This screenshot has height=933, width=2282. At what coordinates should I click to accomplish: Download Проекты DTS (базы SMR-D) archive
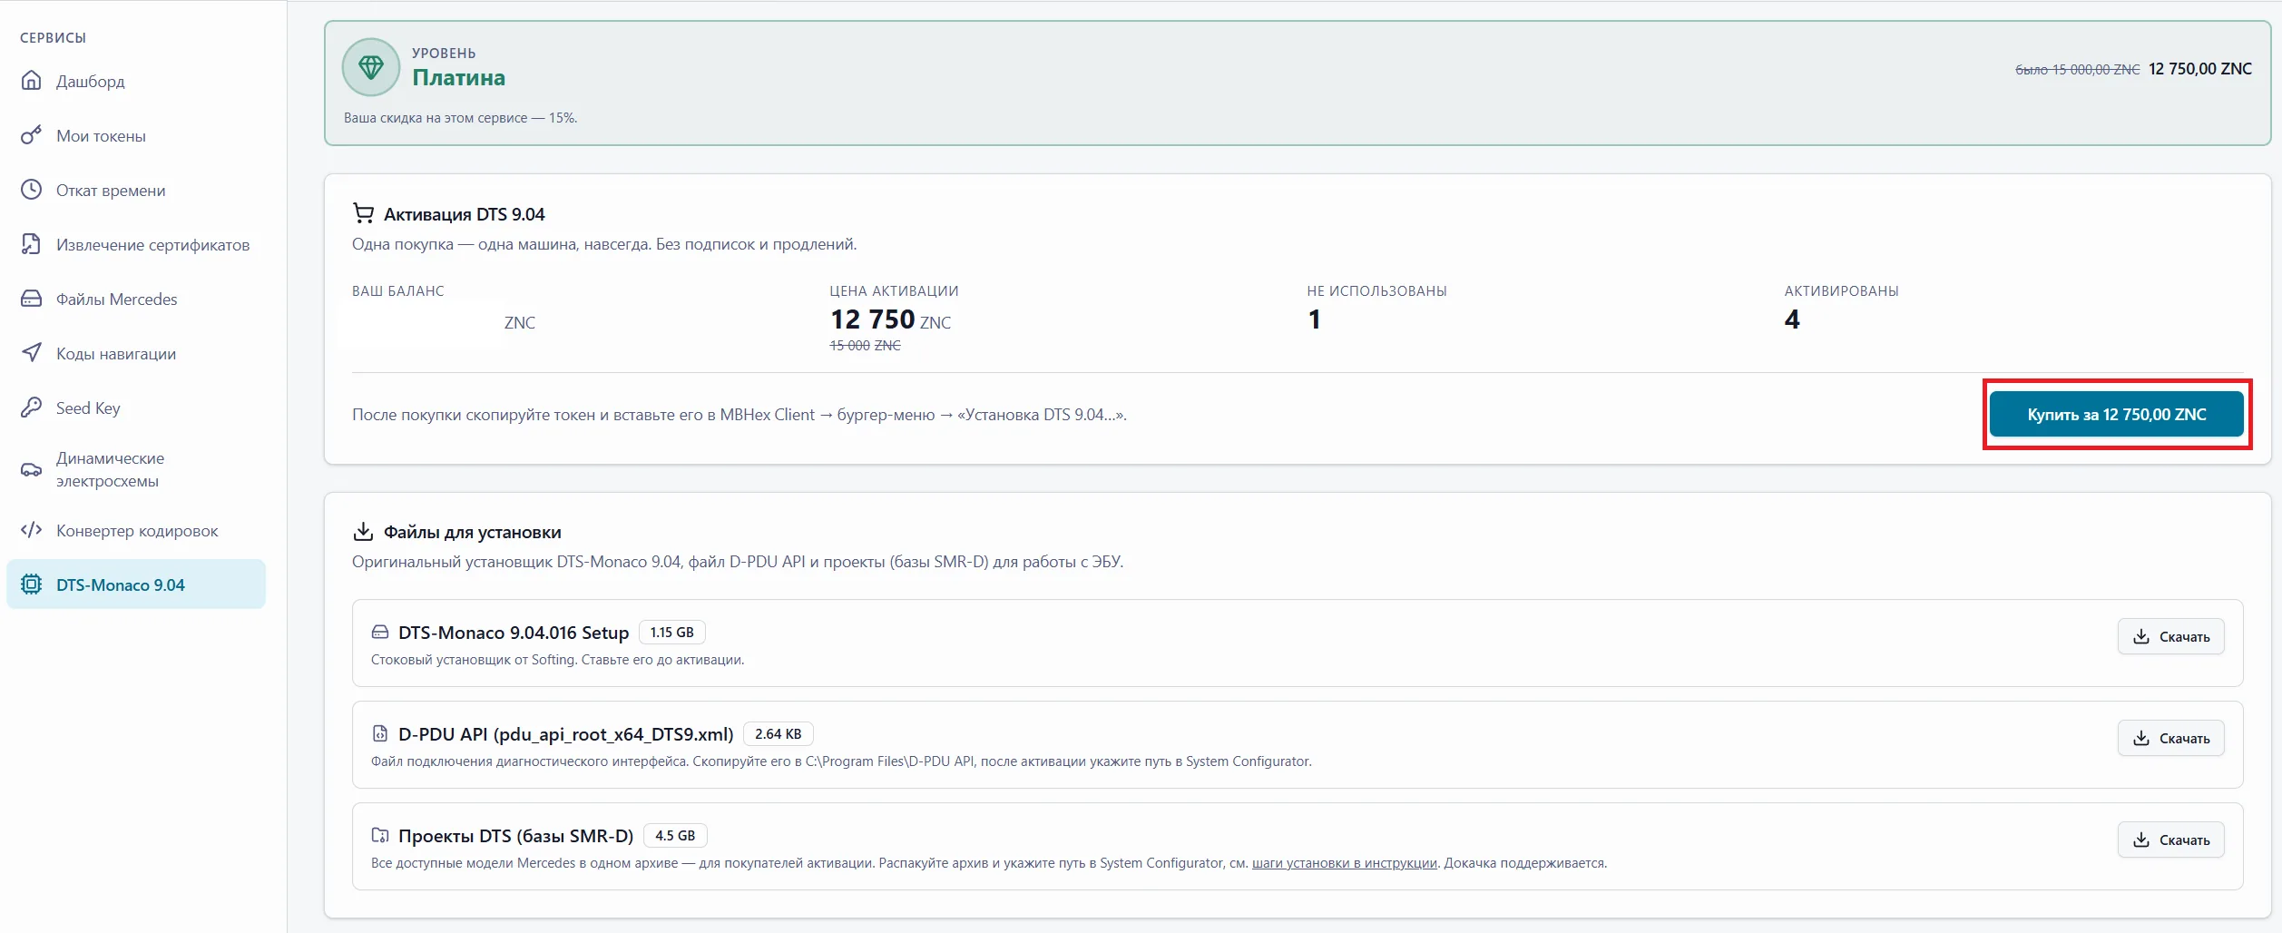click(x=2170, y=840)
